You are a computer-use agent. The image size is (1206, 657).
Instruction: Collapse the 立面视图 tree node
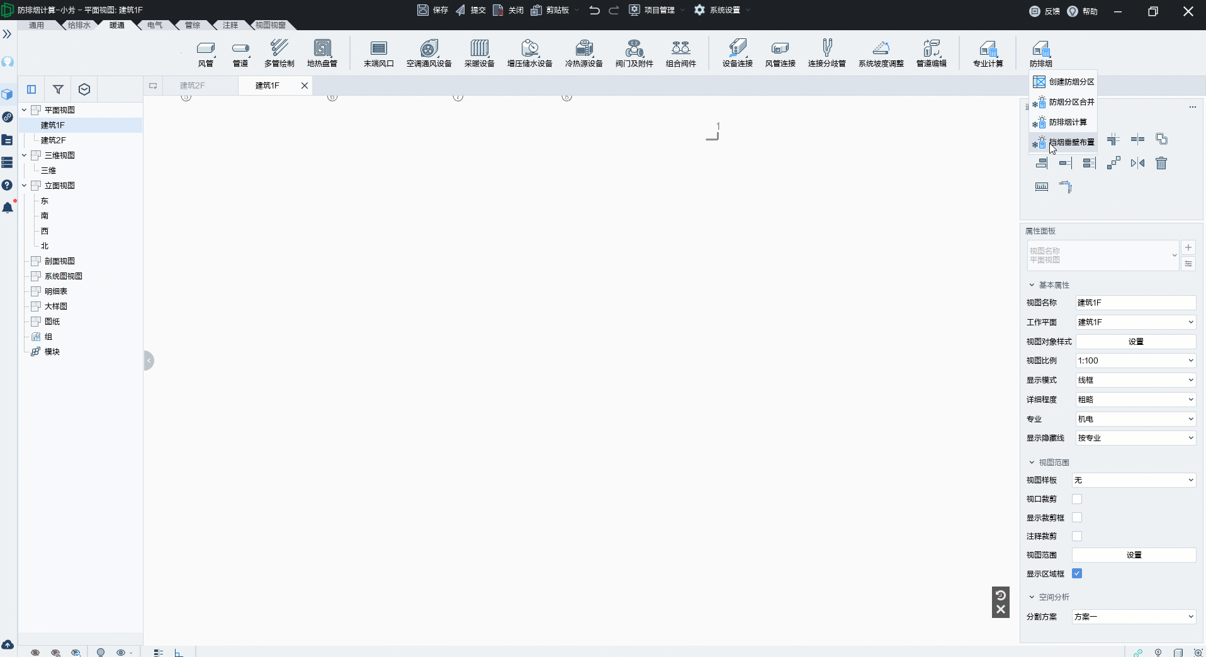point(25,186)
